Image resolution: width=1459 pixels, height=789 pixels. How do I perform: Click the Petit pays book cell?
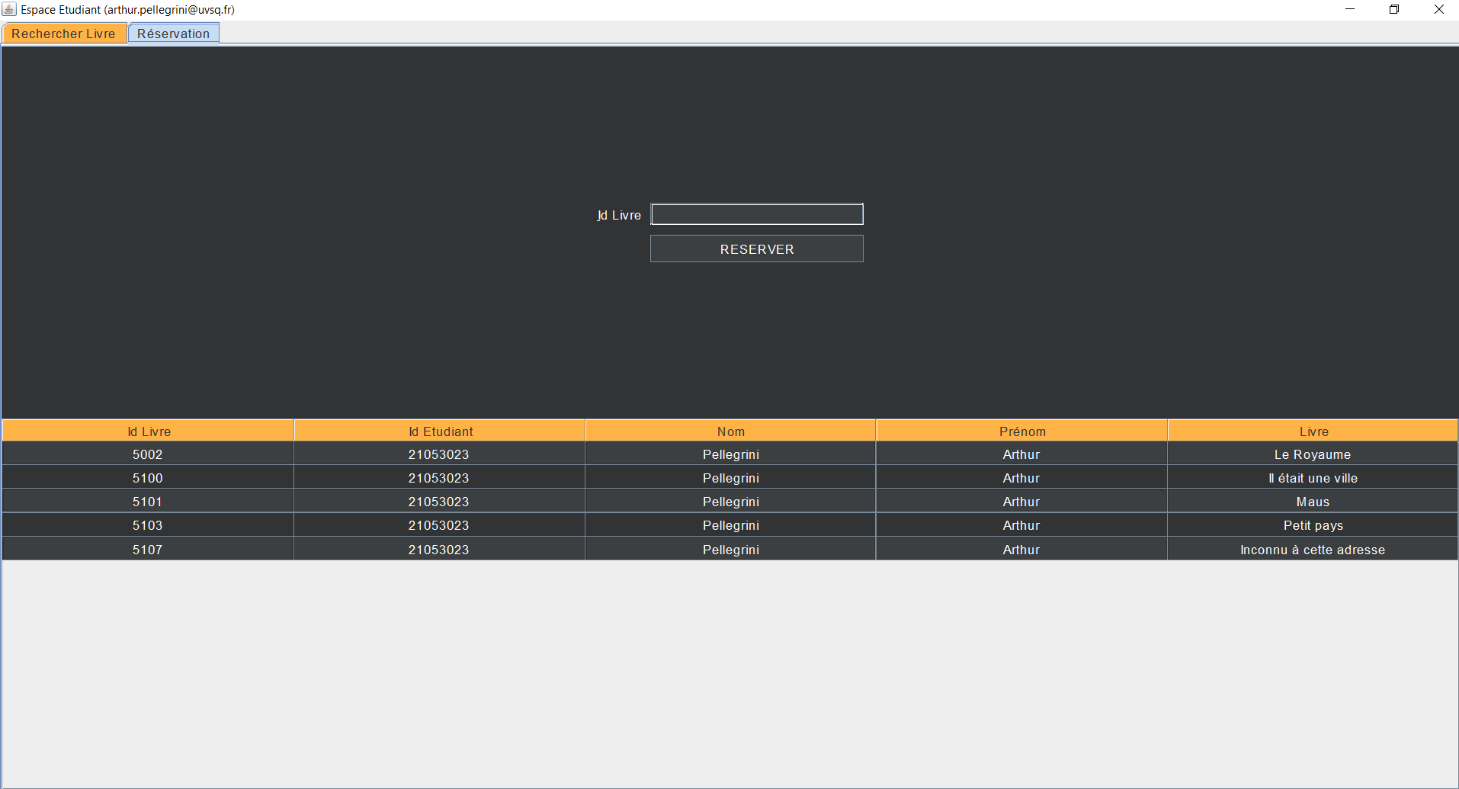click(1312, 525)
